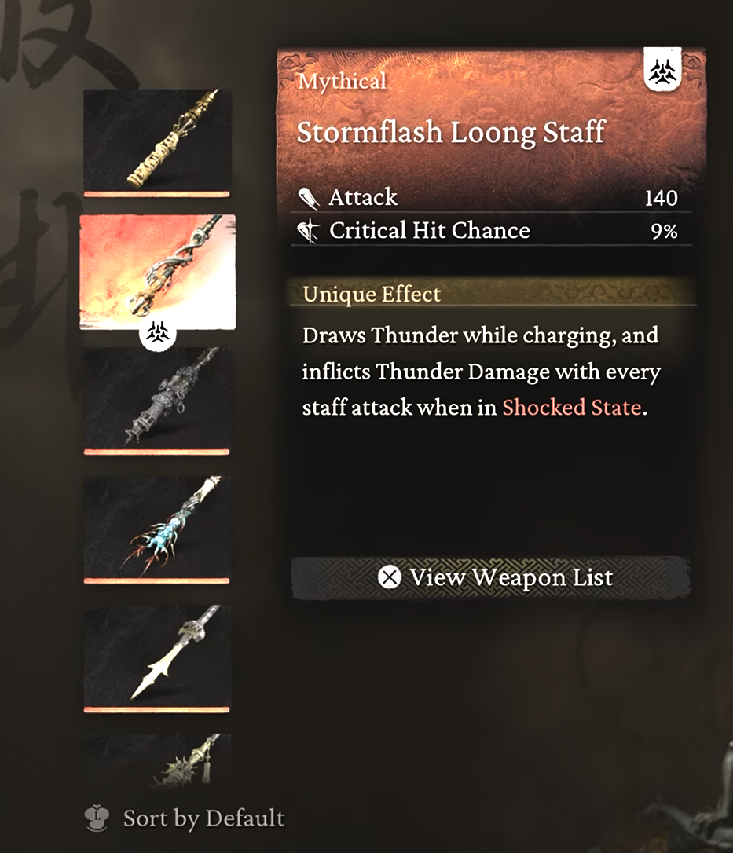
Task: Click the Stormflash Loong Staff title
Action: (x=451, y=132)
